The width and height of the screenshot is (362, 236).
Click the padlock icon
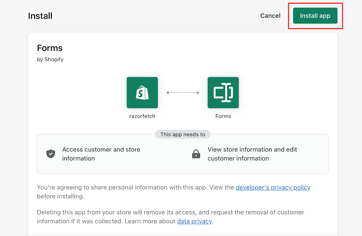(x=196, y=154)
